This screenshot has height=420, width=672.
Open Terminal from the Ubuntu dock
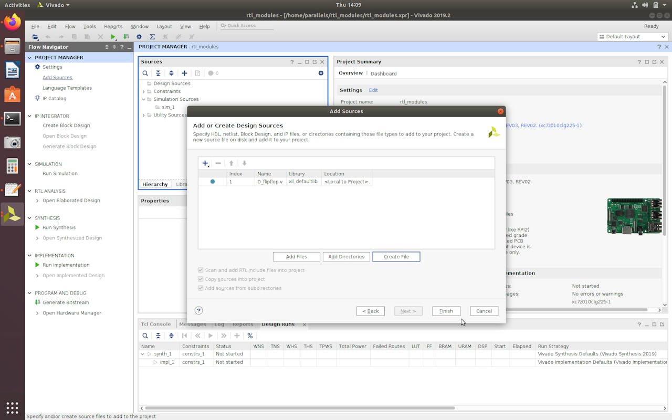[x=12, y=119]
